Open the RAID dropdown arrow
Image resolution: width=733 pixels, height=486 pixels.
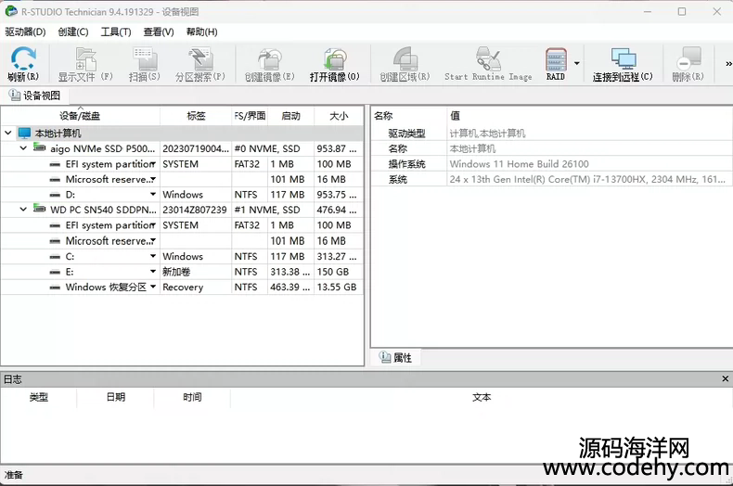click(x=577, y=64)
